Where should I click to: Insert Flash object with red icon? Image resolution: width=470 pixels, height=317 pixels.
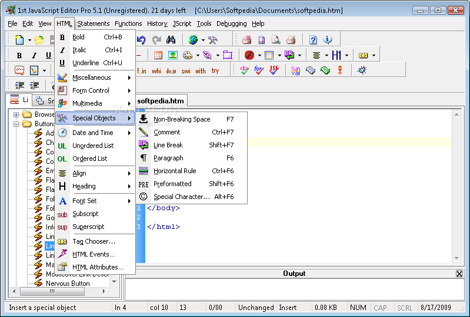(x=249, y=55)
